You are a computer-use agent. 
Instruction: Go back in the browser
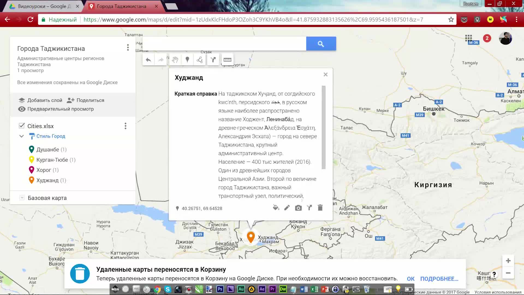pos(8,19)
